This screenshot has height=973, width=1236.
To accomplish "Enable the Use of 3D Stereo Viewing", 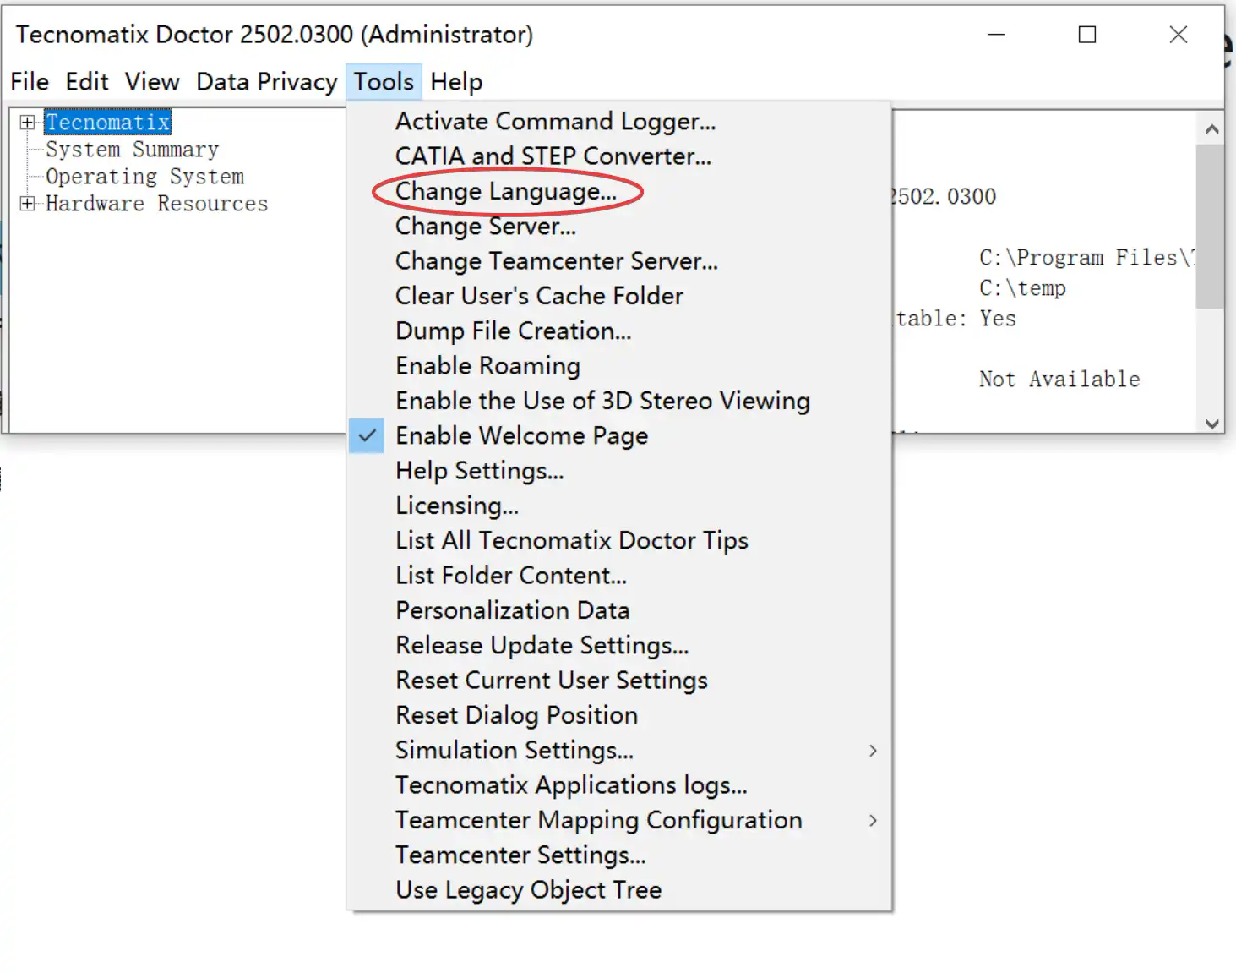I will tap(619, 401).
